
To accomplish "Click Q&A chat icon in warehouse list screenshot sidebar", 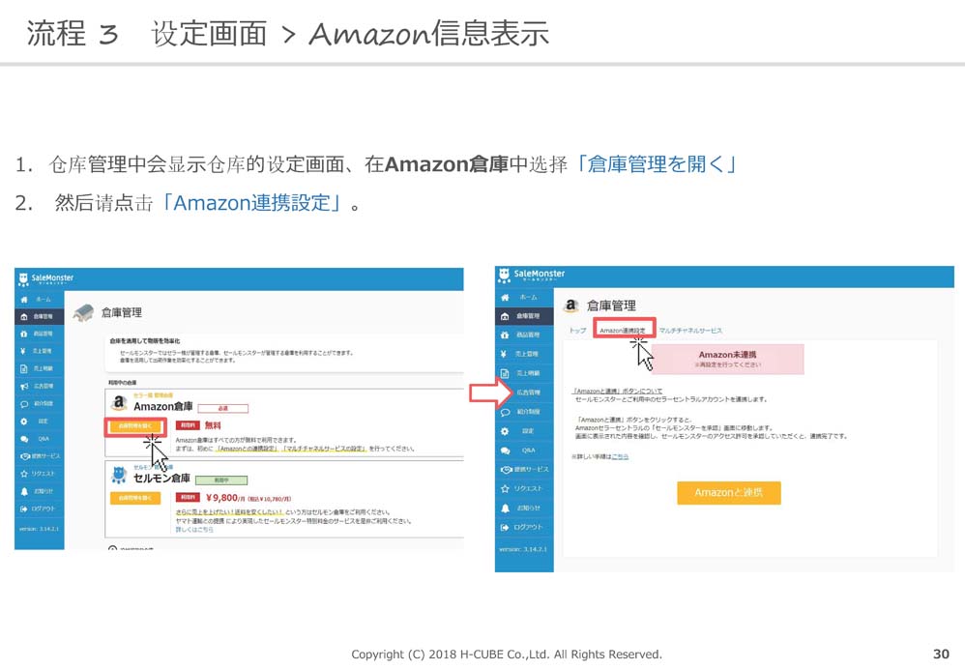I will point(24,439).
